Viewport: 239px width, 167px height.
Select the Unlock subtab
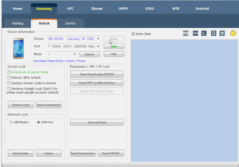coord(44,23)
